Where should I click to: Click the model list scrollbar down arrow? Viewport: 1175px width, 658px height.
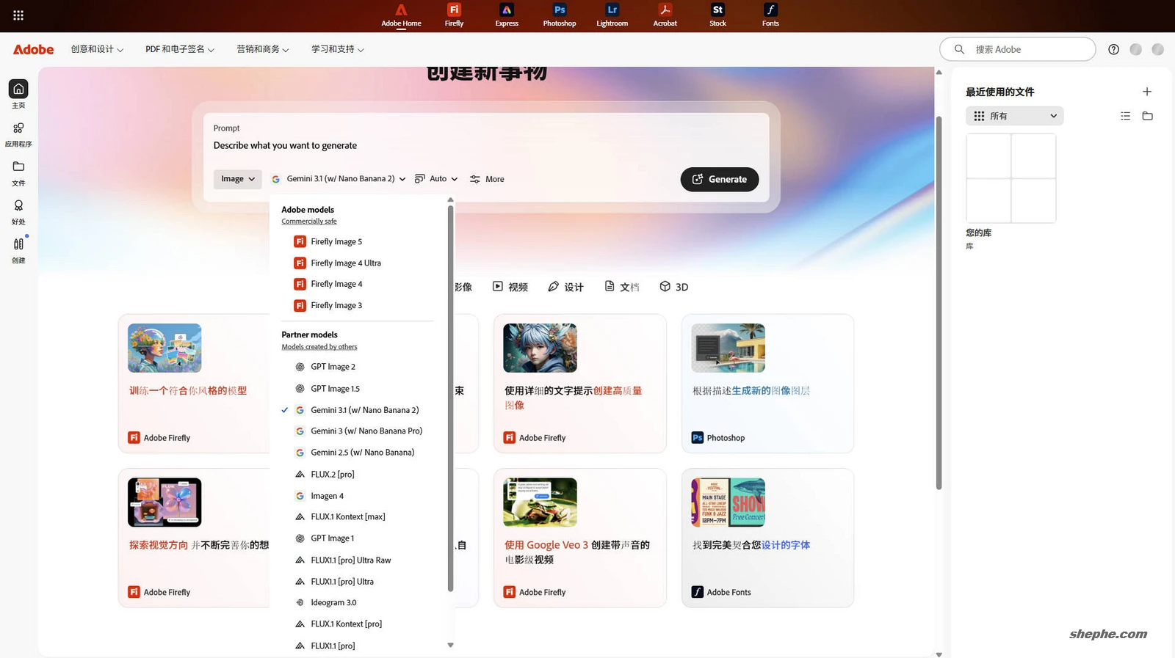(x=450, y=646)
